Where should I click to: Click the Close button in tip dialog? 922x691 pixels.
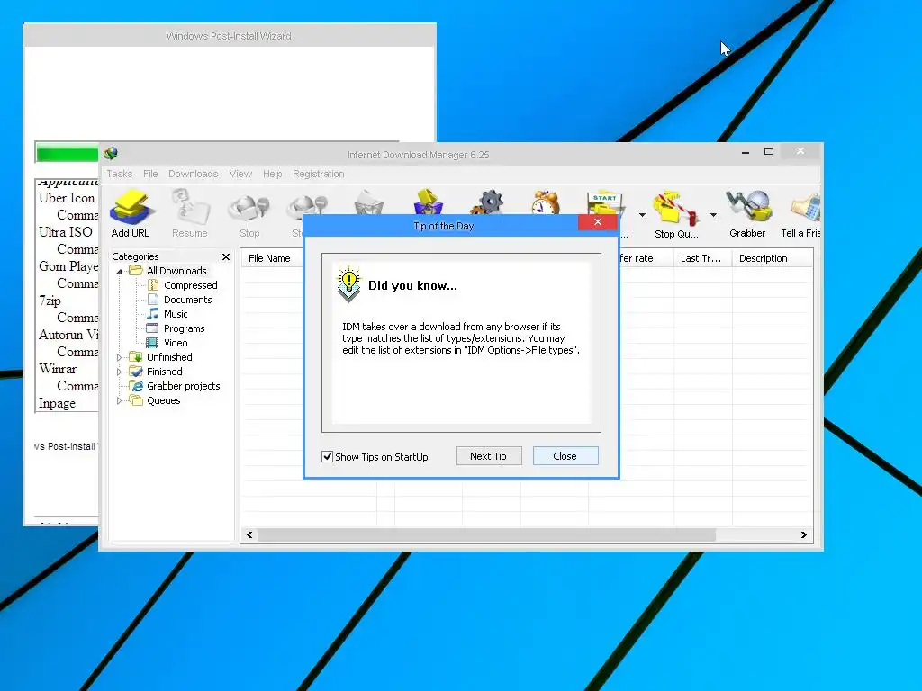(565, 456)
